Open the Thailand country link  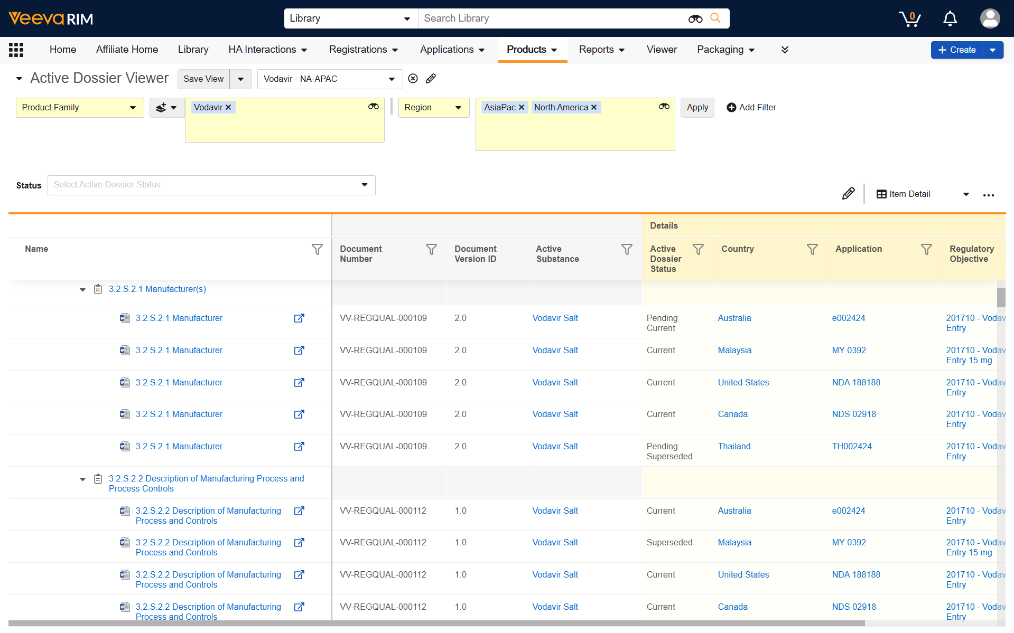pyautogui.click(x=734, y=447)
